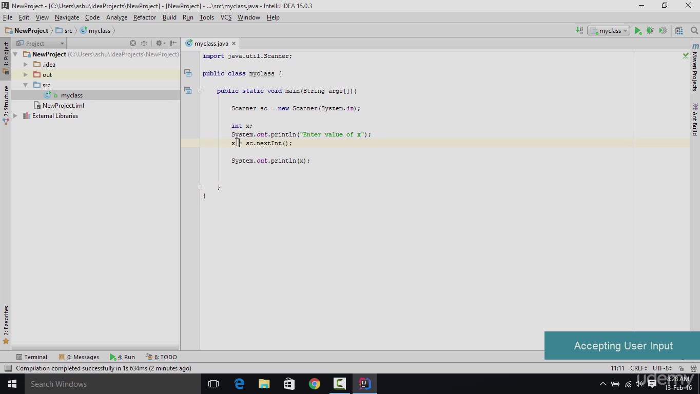This screenshot has width=700, height=394.
Task: Open the VCS menu
Action: (x=226, y=17)
